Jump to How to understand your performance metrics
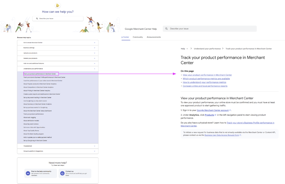This screenshot has width=285, height=184. point(205,82)
